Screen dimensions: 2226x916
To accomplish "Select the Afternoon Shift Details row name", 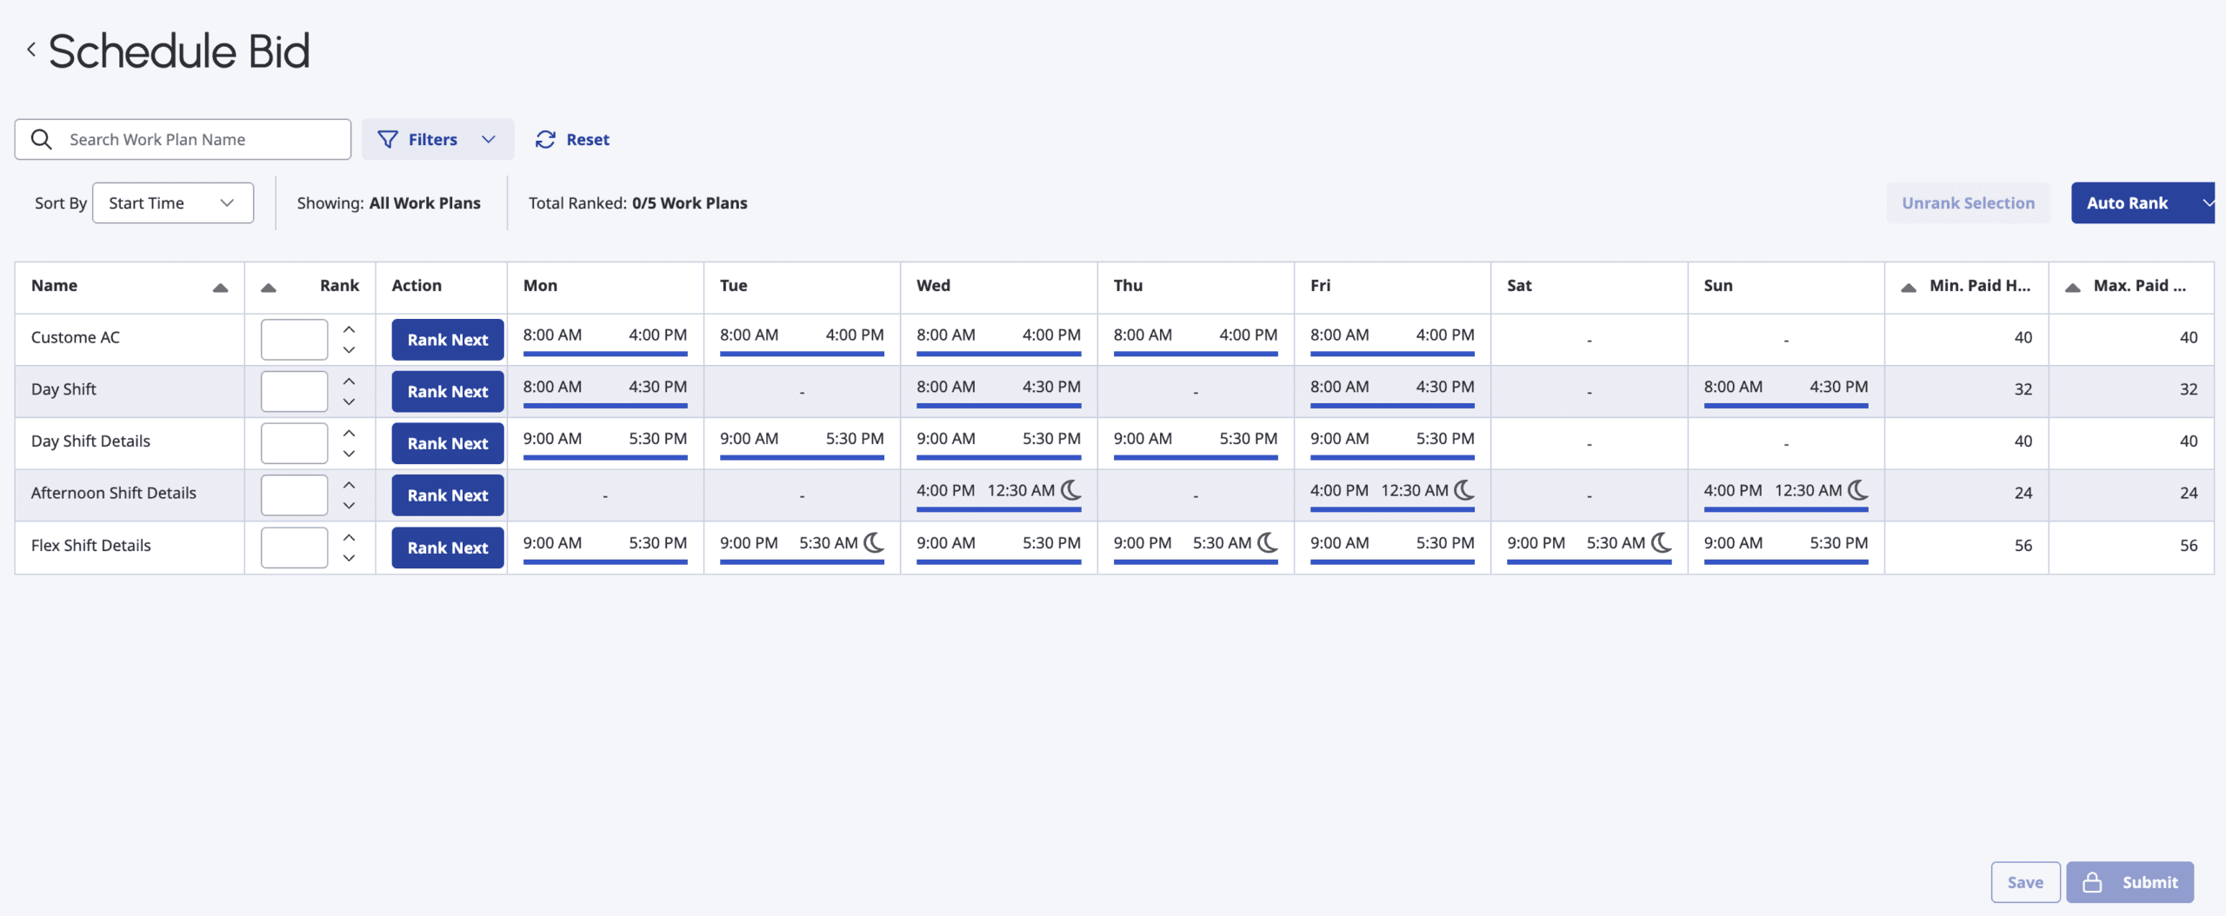I will (114, 493).
